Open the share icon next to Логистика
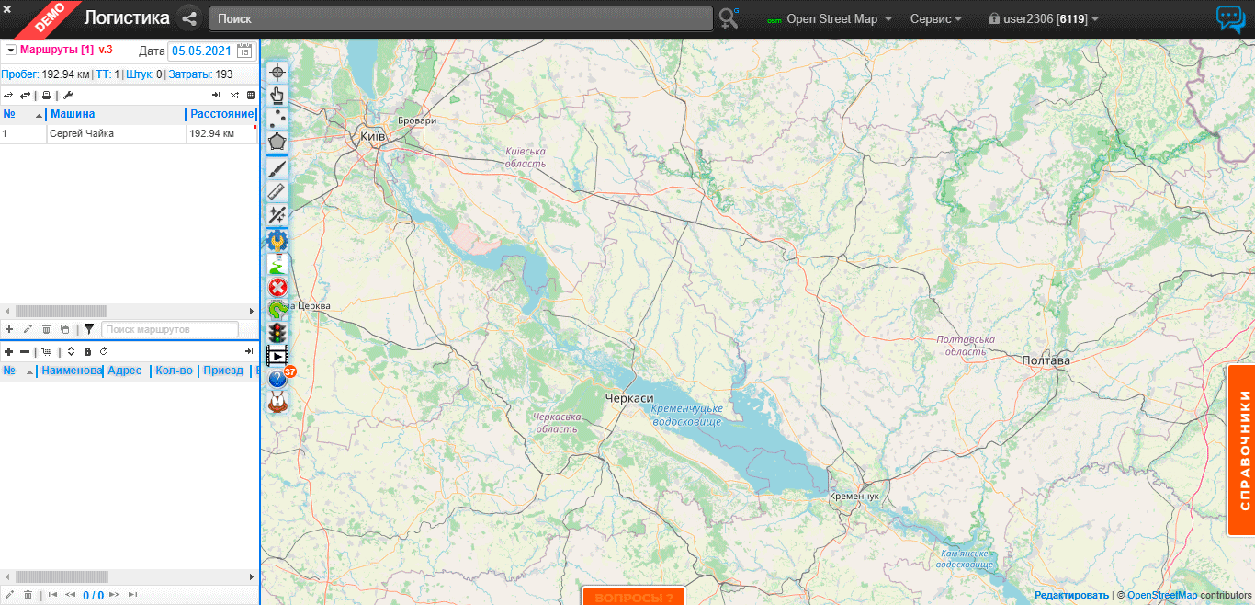The image size is (1255, 605). pos(188,18)
